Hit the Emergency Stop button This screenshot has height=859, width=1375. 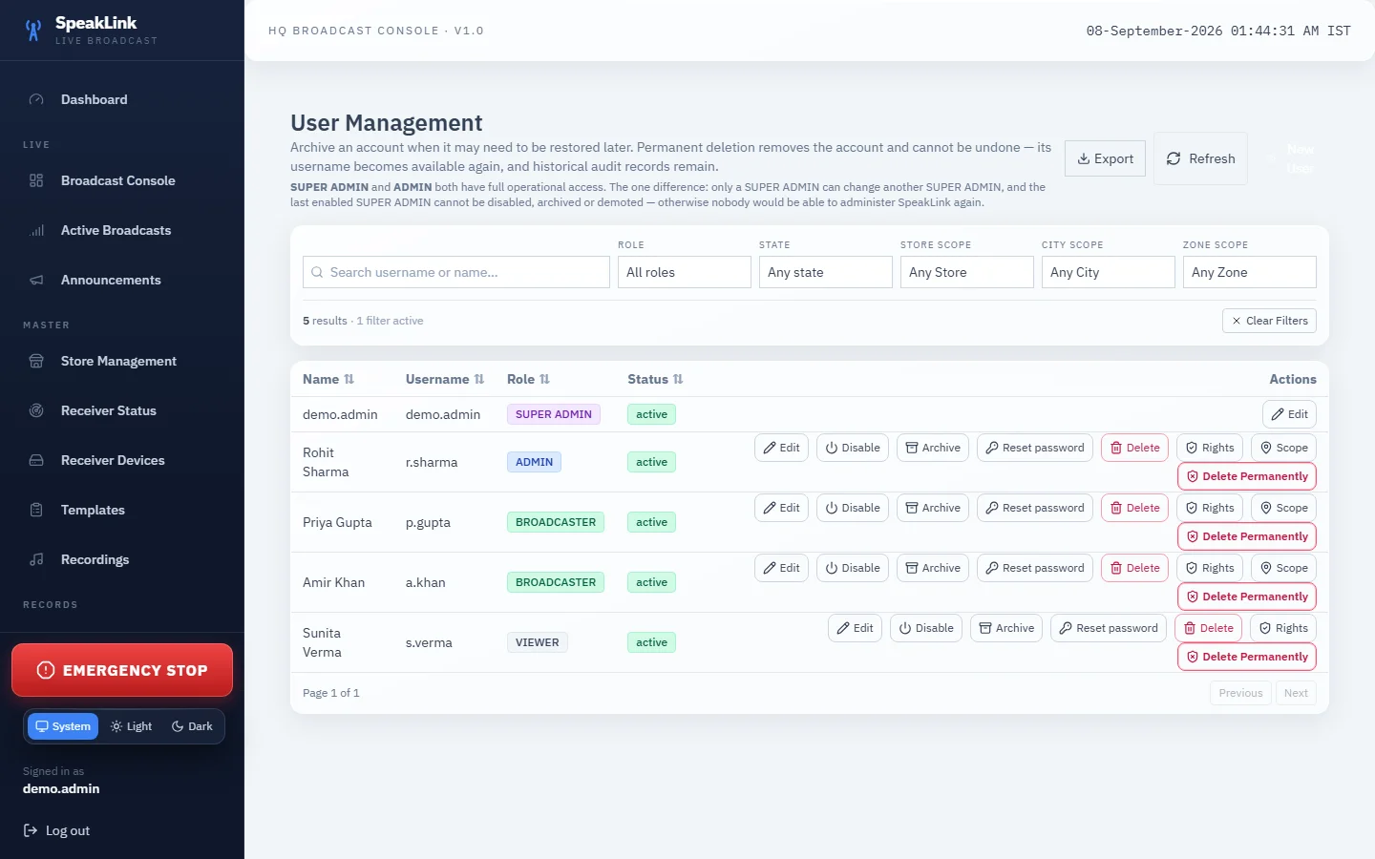click(122, 670)
